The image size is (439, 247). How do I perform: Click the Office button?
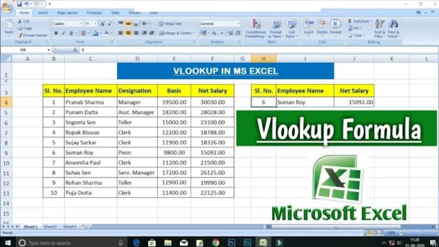coord(7,7)
